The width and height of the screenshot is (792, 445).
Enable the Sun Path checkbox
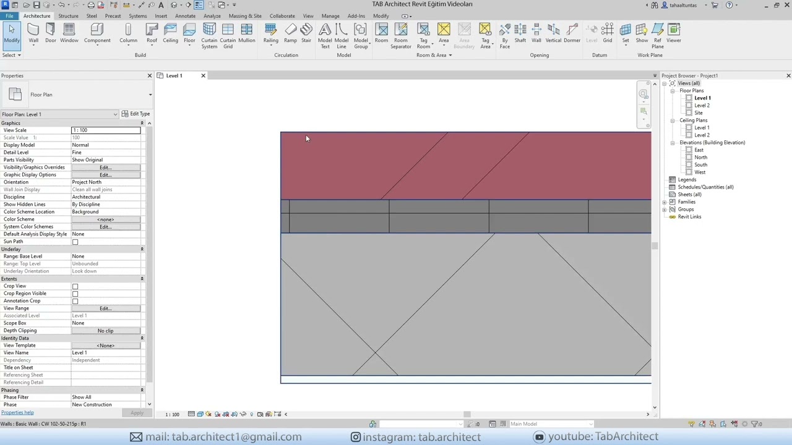tap(75, 242)
